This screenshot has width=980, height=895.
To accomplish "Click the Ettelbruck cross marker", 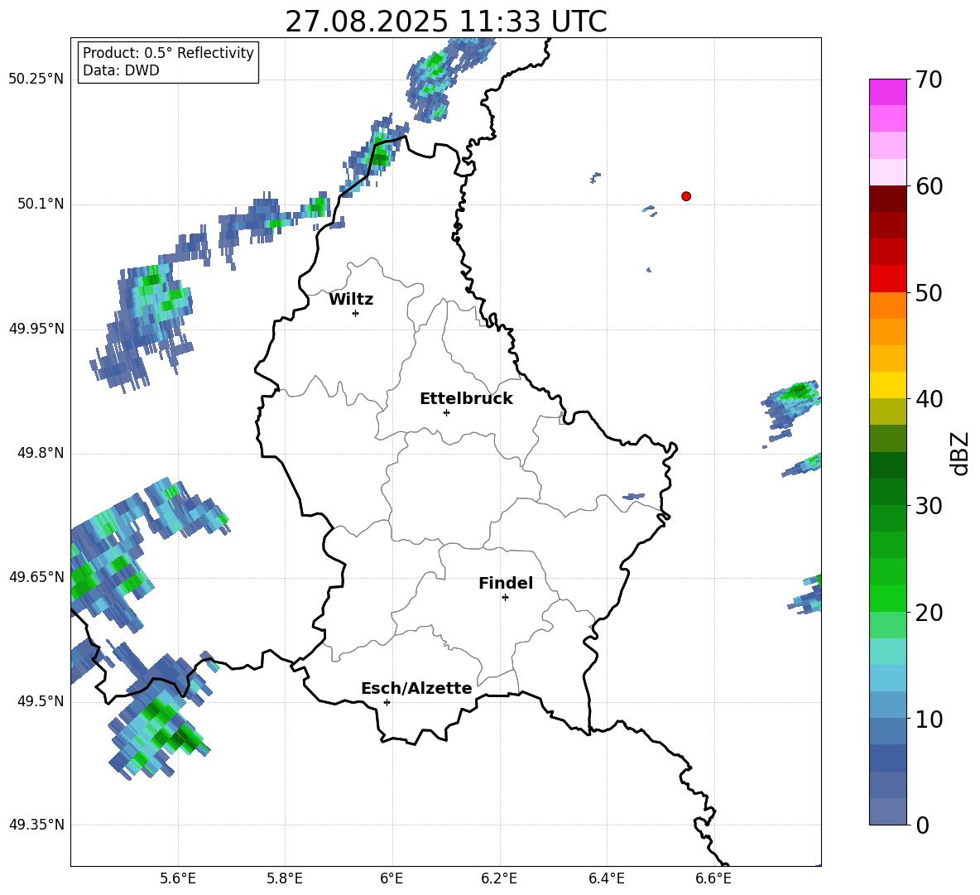I will point(446,412).
